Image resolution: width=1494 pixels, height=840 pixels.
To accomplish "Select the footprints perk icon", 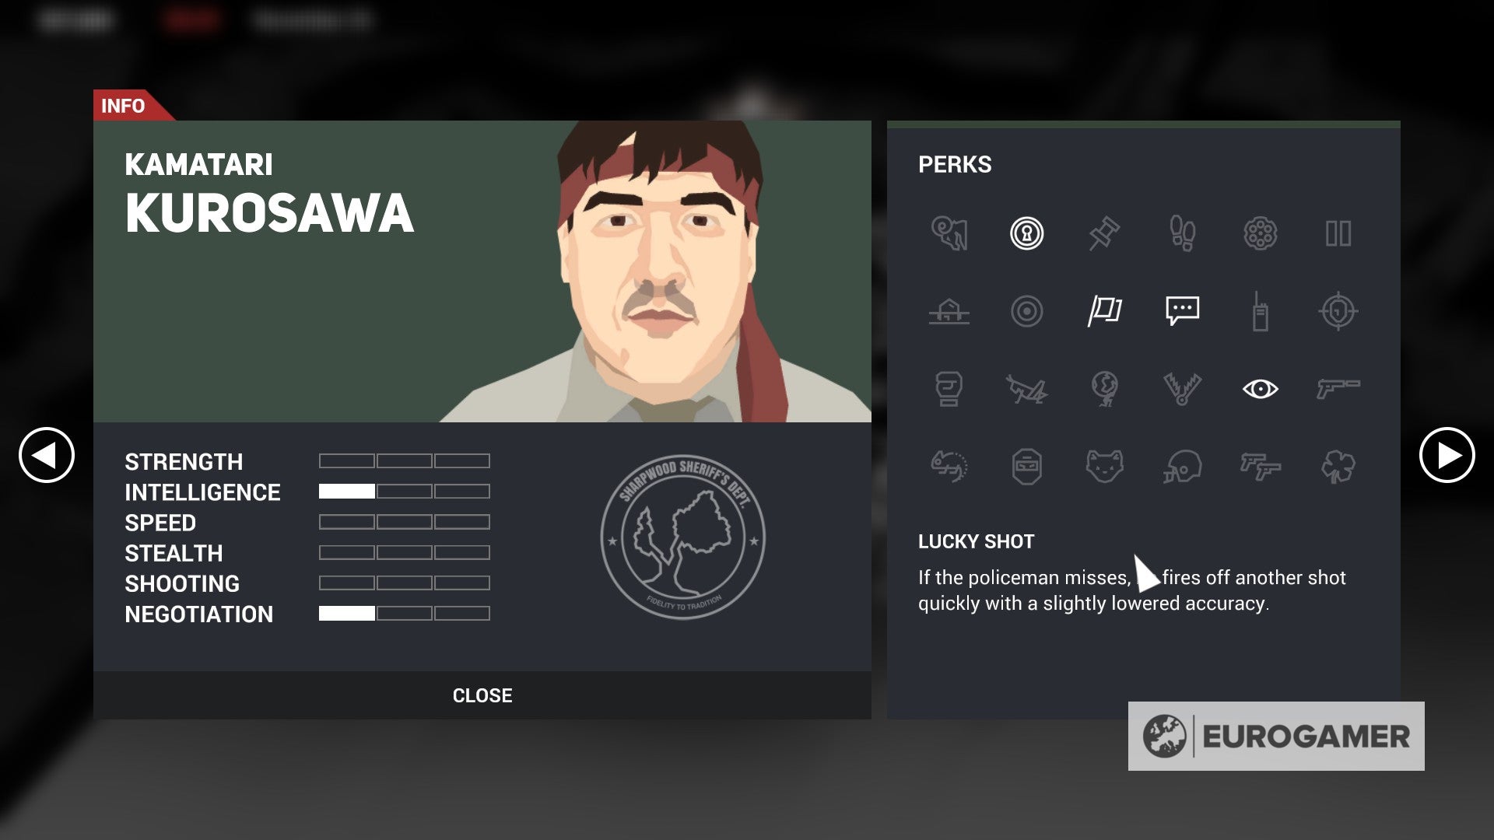I will 1183,233.
